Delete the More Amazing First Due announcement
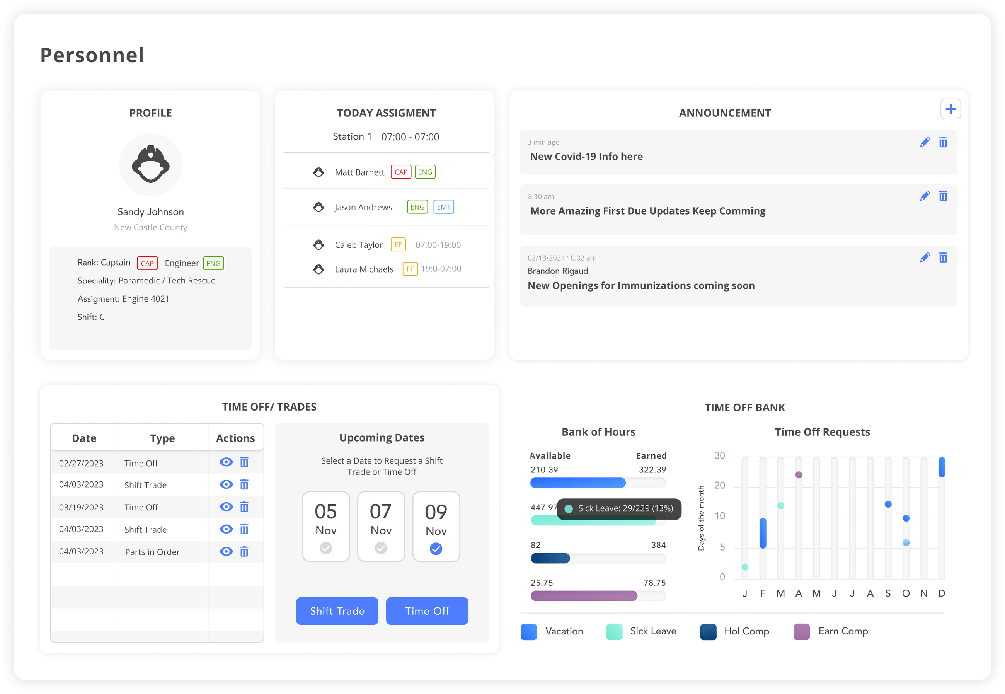This screenshot has height=694, width=1005. click(x=943, y=196)
